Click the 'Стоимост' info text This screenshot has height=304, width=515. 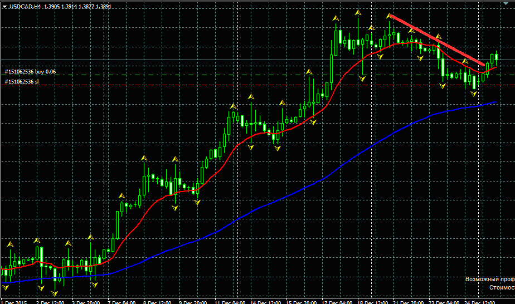click(502, 288)
